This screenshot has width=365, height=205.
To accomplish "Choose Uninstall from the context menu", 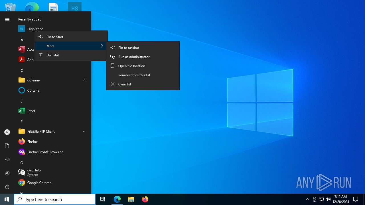I will coord(71,55).
